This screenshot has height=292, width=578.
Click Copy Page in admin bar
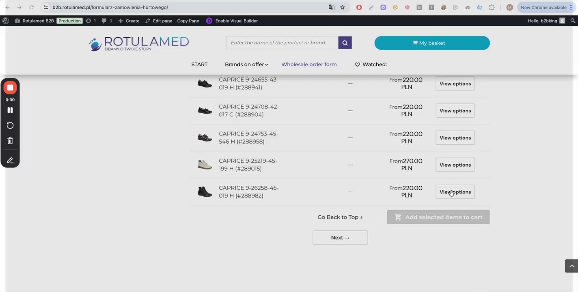[188, 21]
